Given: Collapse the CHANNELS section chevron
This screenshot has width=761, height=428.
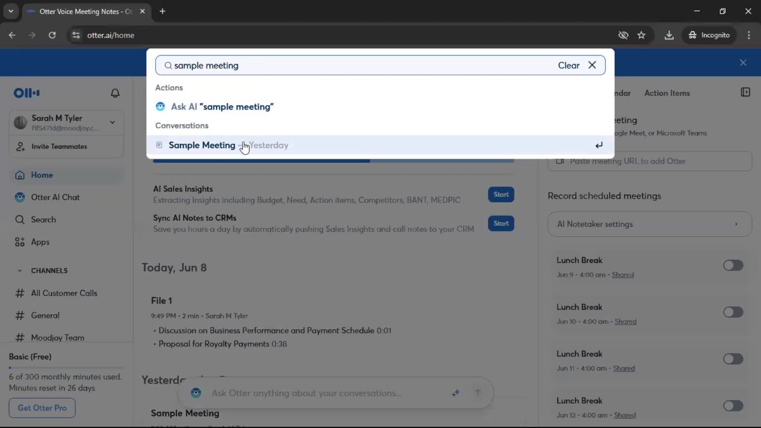Looking at the screenshot, I should point(20,271).
